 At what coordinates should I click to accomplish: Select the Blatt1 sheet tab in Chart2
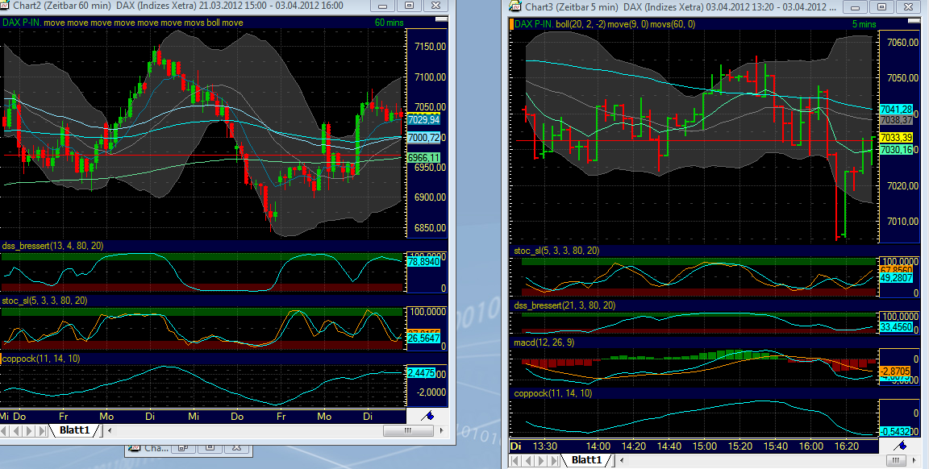pos(73,430)
